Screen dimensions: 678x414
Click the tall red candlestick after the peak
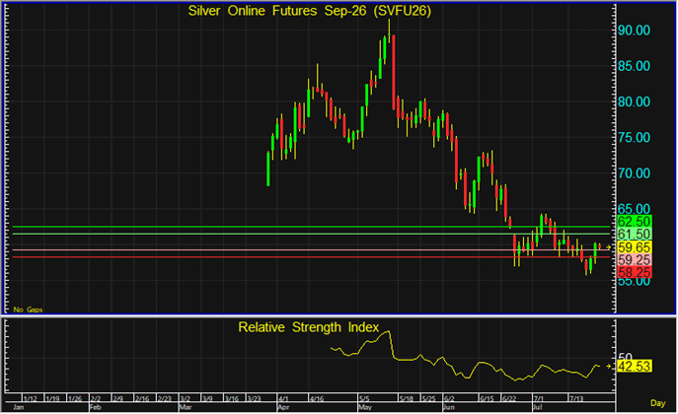pyautogui.click(x=394, y=72)
